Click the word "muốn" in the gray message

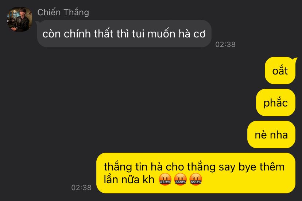[x=162, y=34]
